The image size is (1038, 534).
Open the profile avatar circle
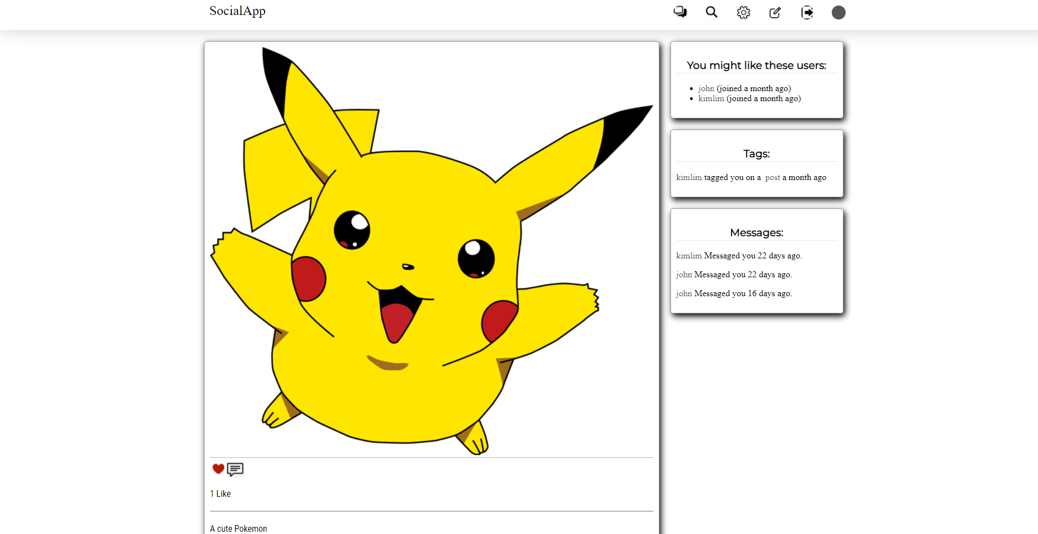[838, 12]
